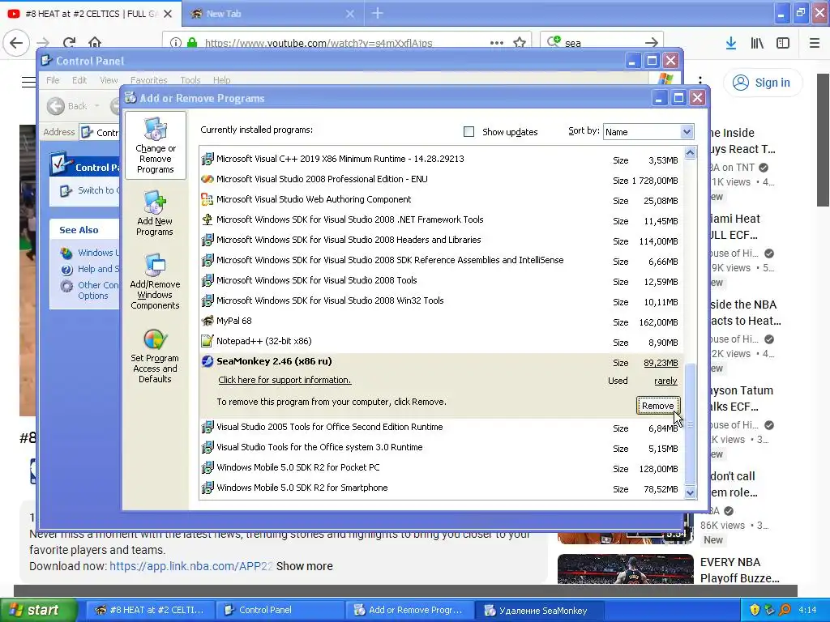The image size is (830, 622).
Task: Click Remove button for SeaMonkey
Action: 658,406
